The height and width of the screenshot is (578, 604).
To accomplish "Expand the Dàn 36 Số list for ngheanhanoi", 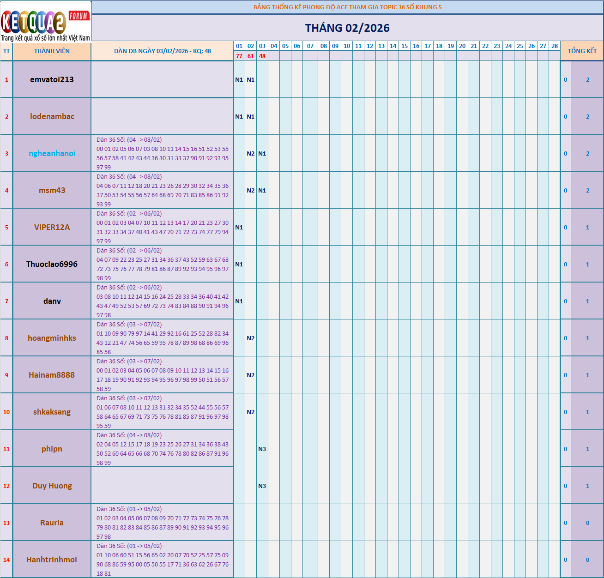I will [162, 153].
